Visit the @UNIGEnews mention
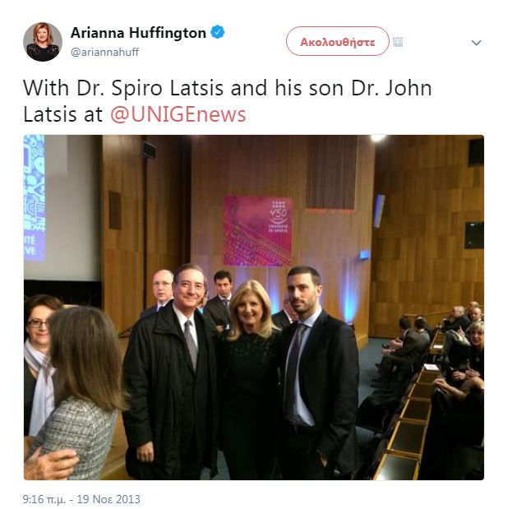Viewport: 512px width, 509px height. tap(178, 114)
